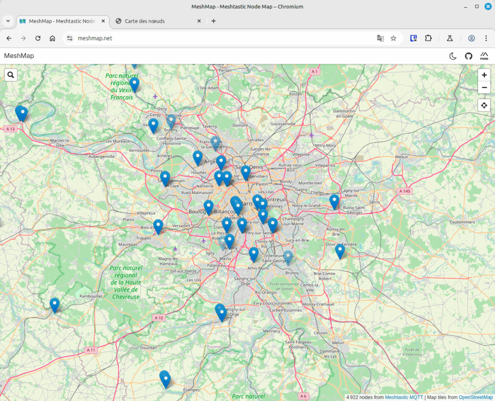The image size is (495, 401).
Task: View site information for meshmap.net
Action: [70, 38]
